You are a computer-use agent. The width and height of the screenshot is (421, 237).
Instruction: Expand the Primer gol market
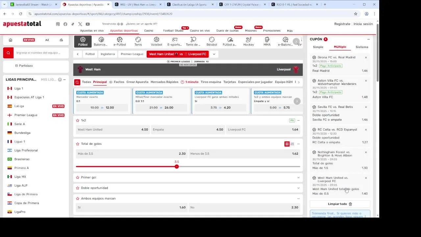(298, 177)
